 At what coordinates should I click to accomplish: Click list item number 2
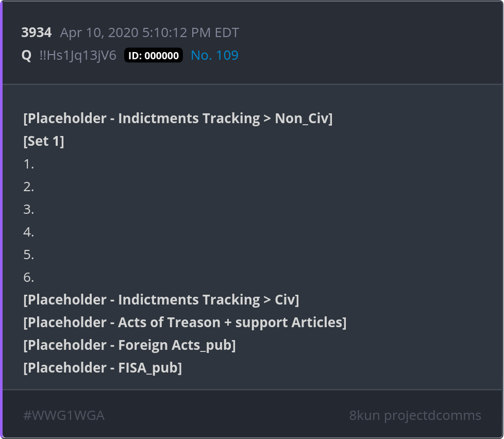pyautogui.click(x=29, y=187)
